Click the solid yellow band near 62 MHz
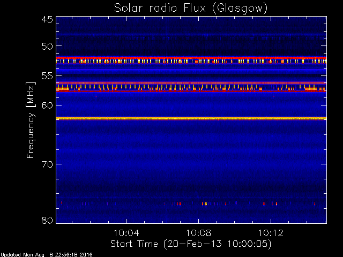This screenshot has height=257, width=343. (x=191, y=118)
